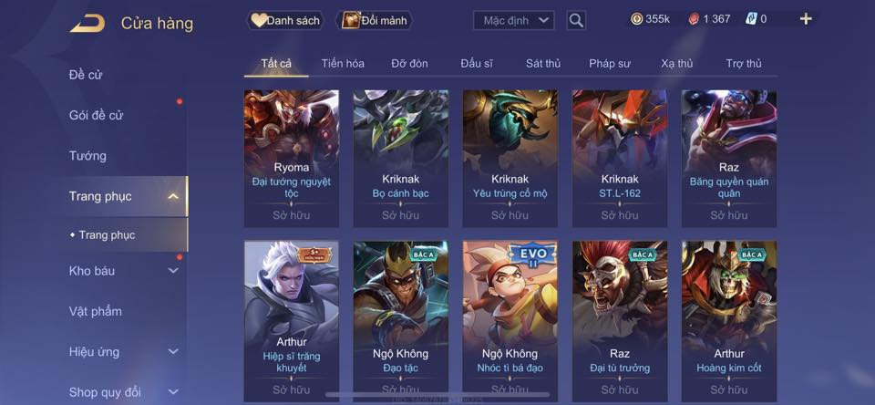Click the golden back arrow icon

[x=87, y=24]
